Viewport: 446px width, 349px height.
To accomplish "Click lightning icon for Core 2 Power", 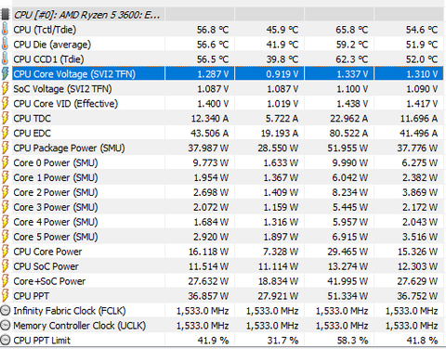I will click(x=6, y=192).
